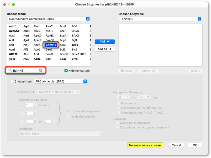Select AgeI in the enzyme list
211x158 pixels.
(x=12, y=59)
